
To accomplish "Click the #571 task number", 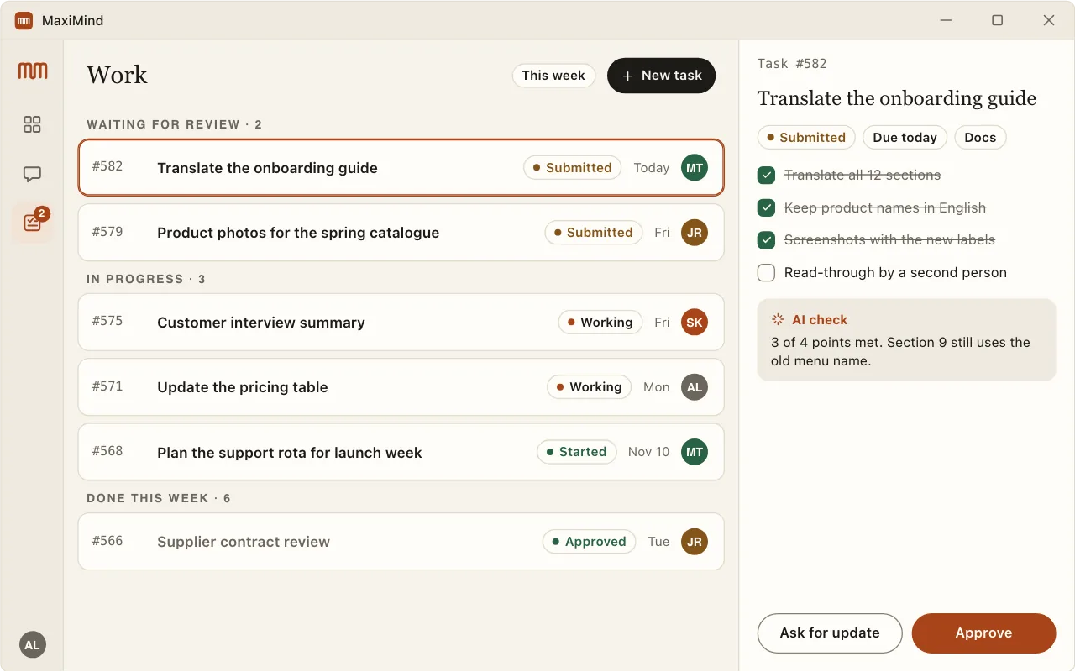I will pos(107,386).
